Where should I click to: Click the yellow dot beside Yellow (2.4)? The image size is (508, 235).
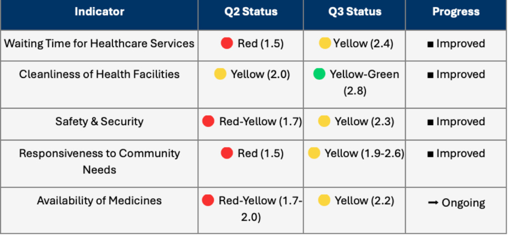point(325,43)
